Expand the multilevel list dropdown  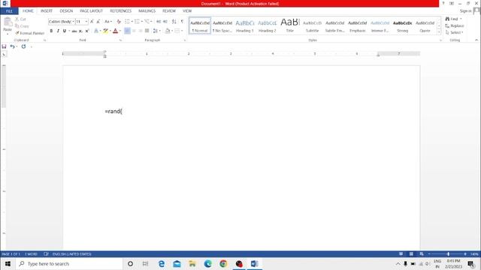pos(151,22)
